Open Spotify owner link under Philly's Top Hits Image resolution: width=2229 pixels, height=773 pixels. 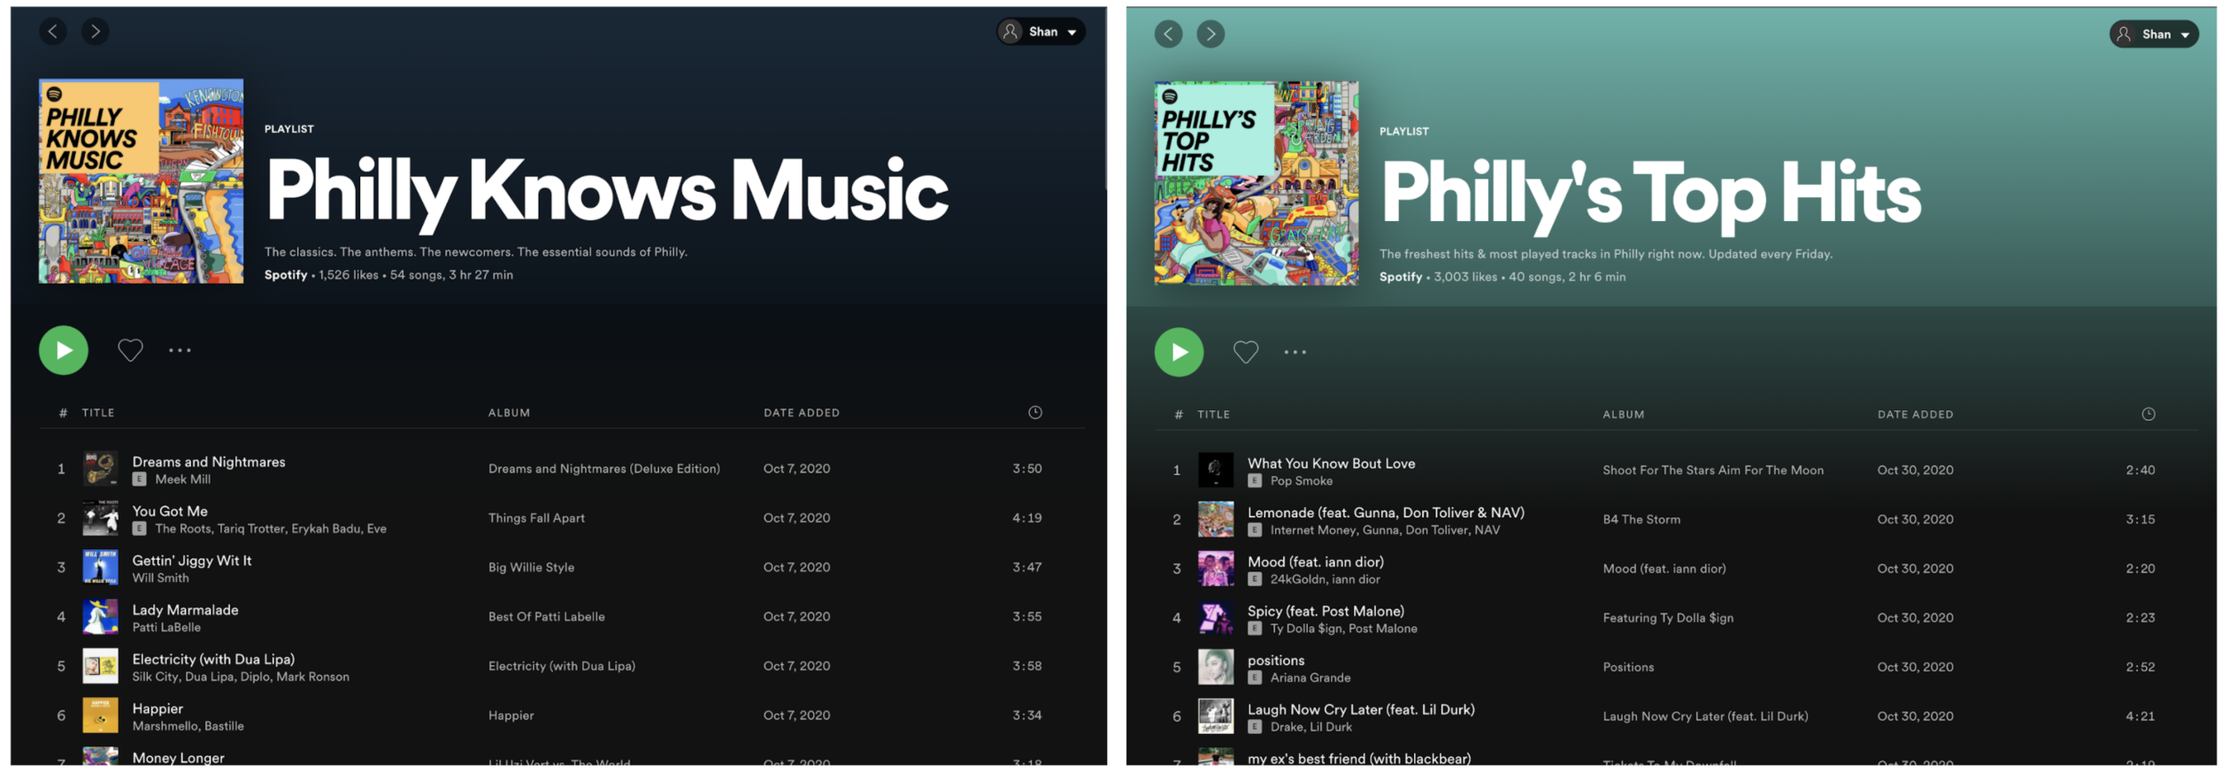pyautogui.click(x=1401, y=277)
